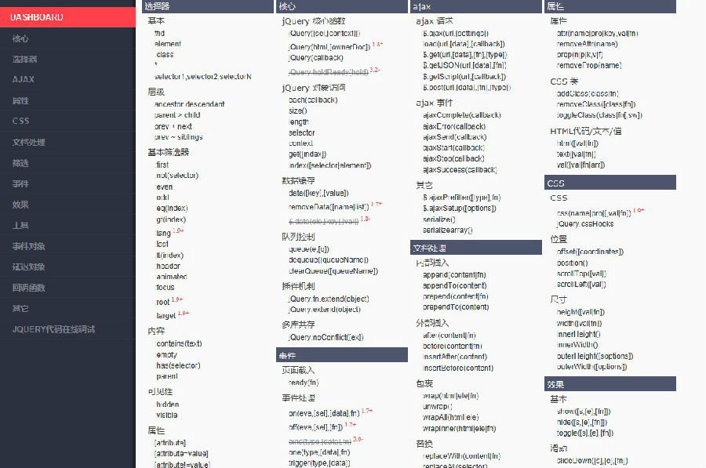The height and width of the screenshot is (468, 706).
Task: Open unwrap() link
Action: pos(437,406)
